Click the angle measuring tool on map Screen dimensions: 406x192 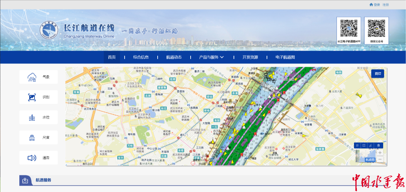371,146
